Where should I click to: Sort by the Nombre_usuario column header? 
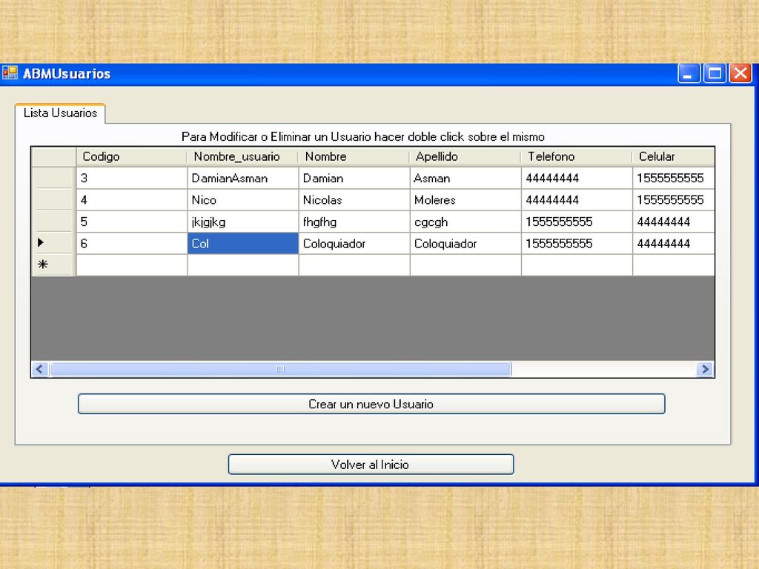pos(242,157)
